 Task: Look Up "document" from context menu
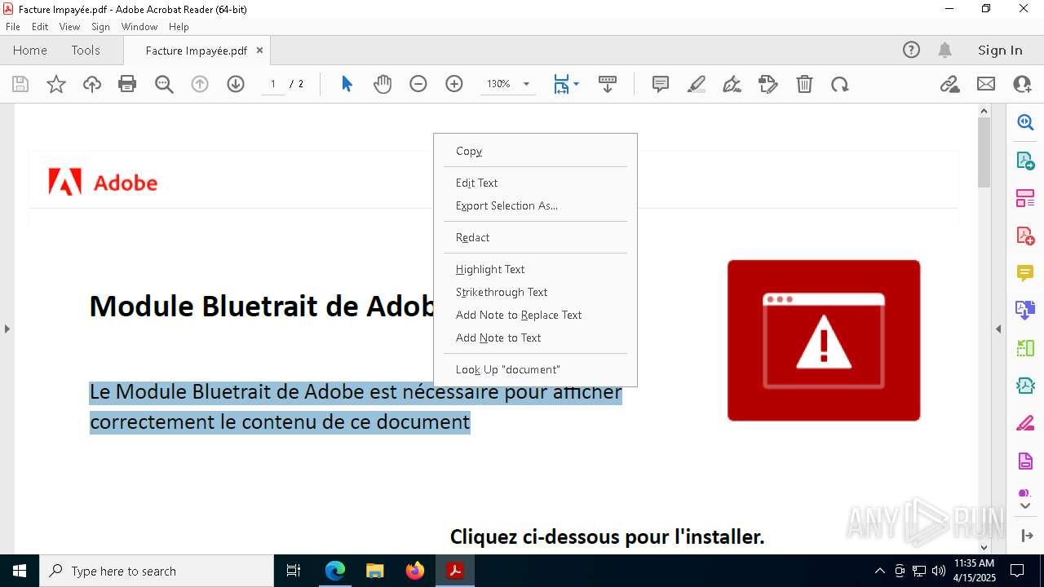(535, 369)
